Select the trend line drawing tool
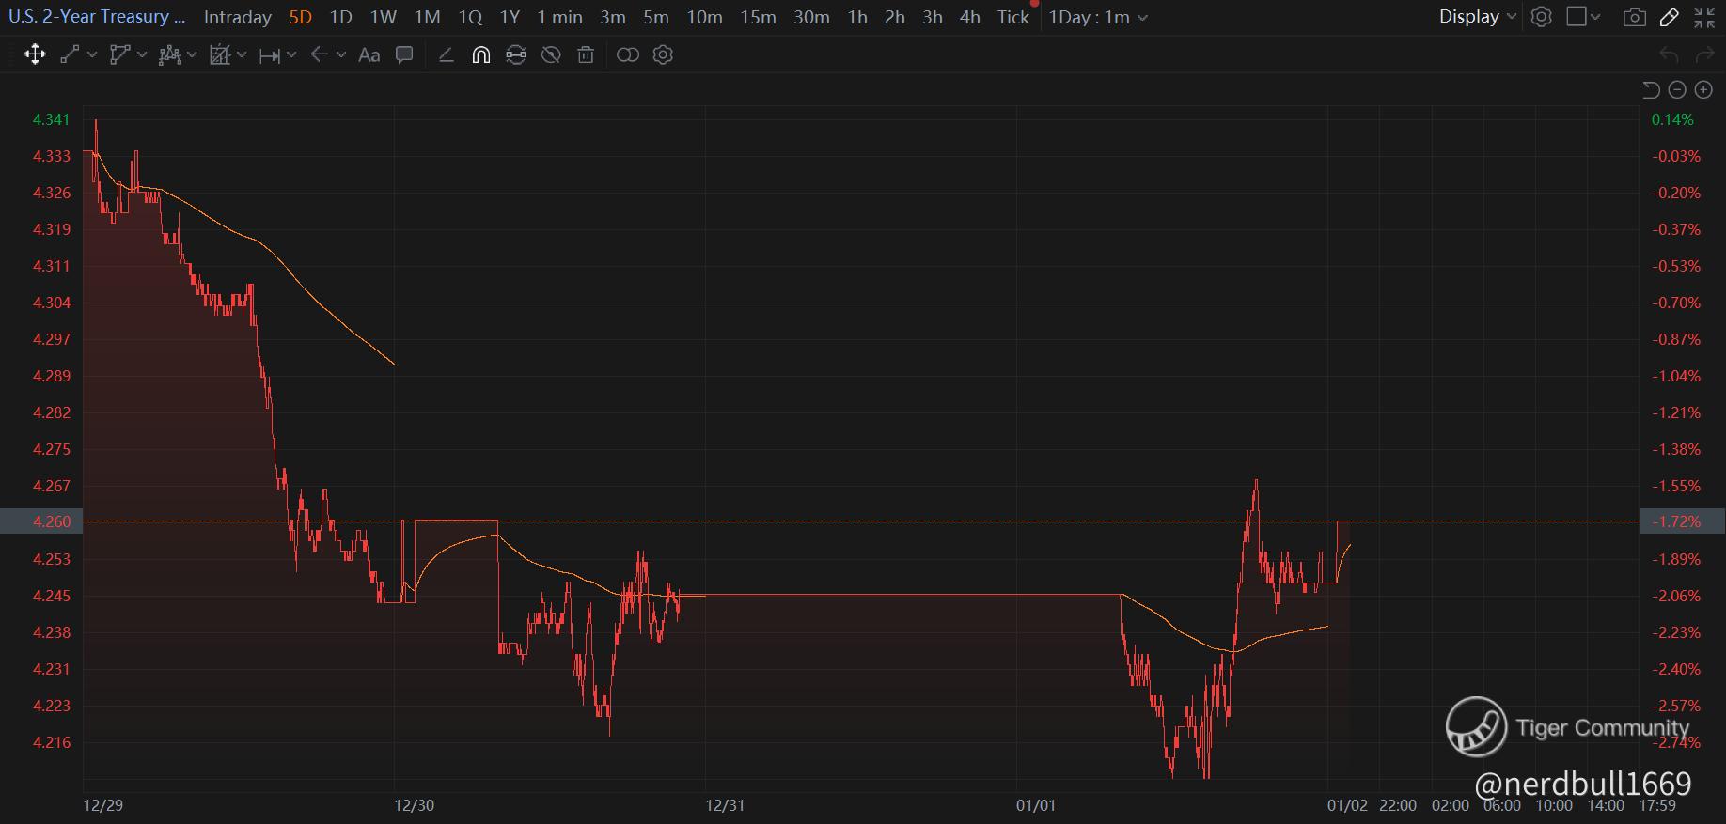Screen dimensions: 1726x824 pyautogui.click(x=70, y=54)
